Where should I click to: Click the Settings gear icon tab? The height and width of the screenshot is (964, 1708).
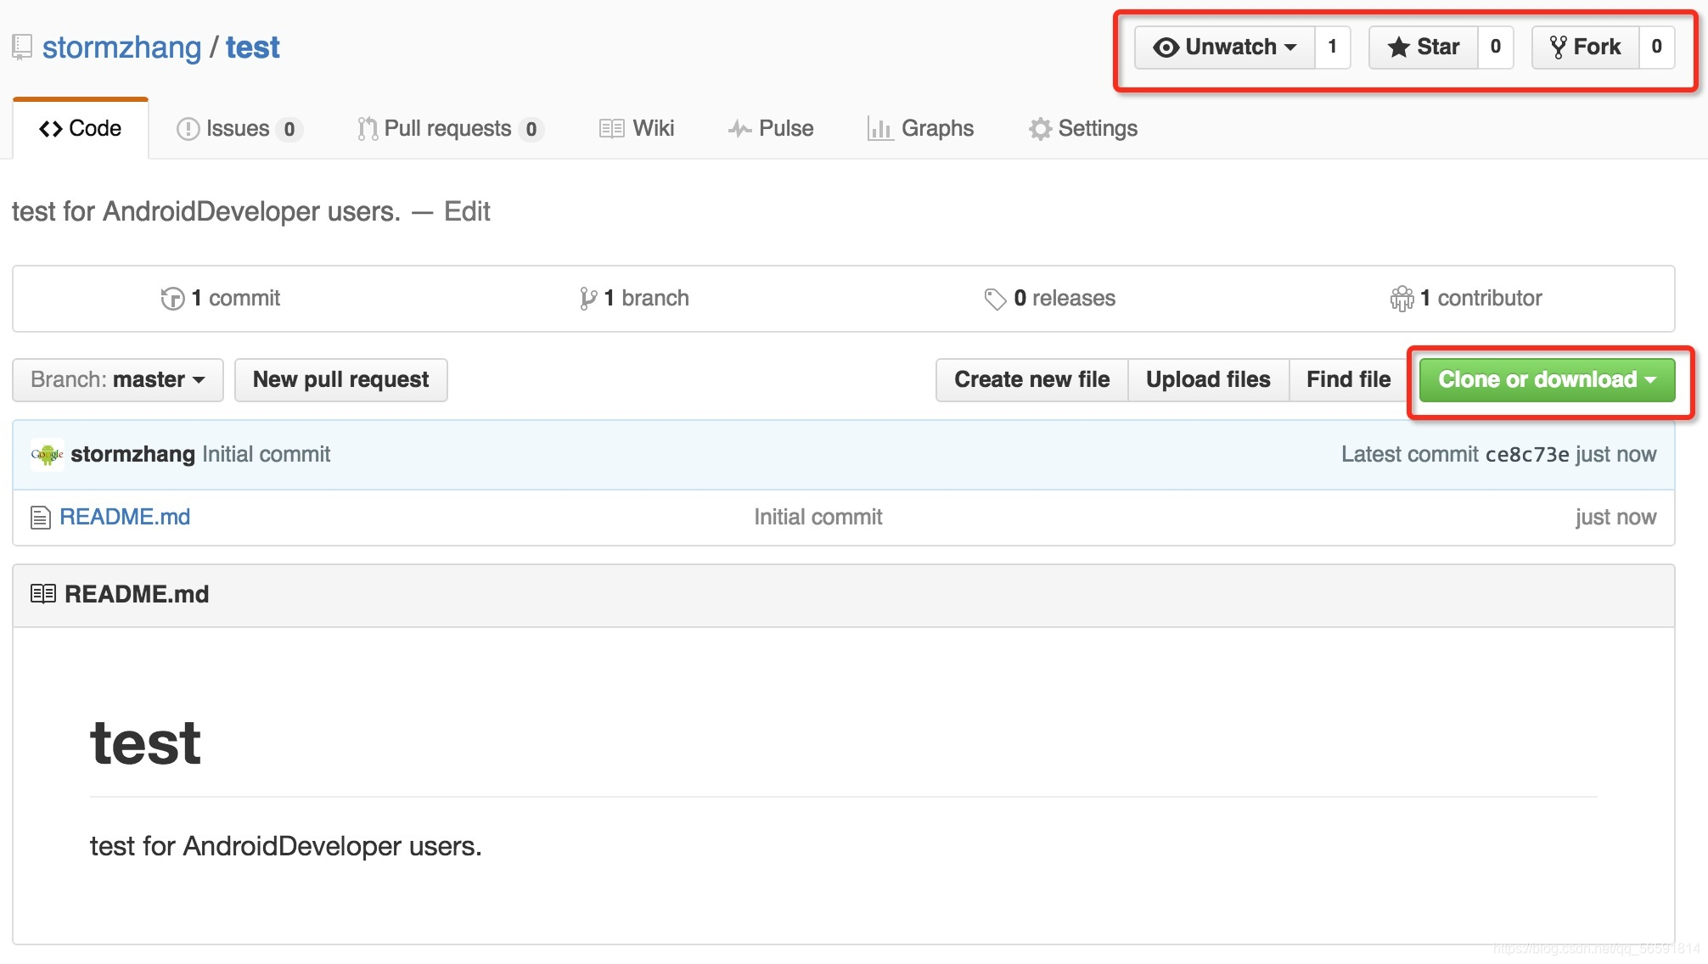click(x=1040, y=129)
